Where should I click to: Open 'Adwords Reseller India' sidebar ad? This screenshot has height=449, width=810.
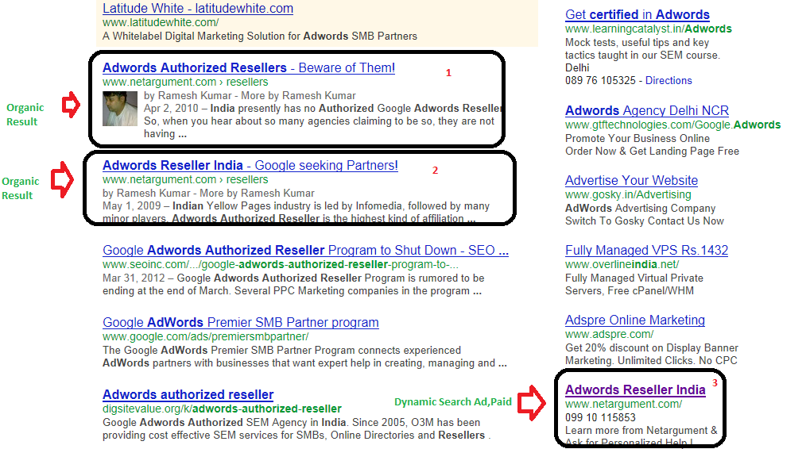point(635,390)
